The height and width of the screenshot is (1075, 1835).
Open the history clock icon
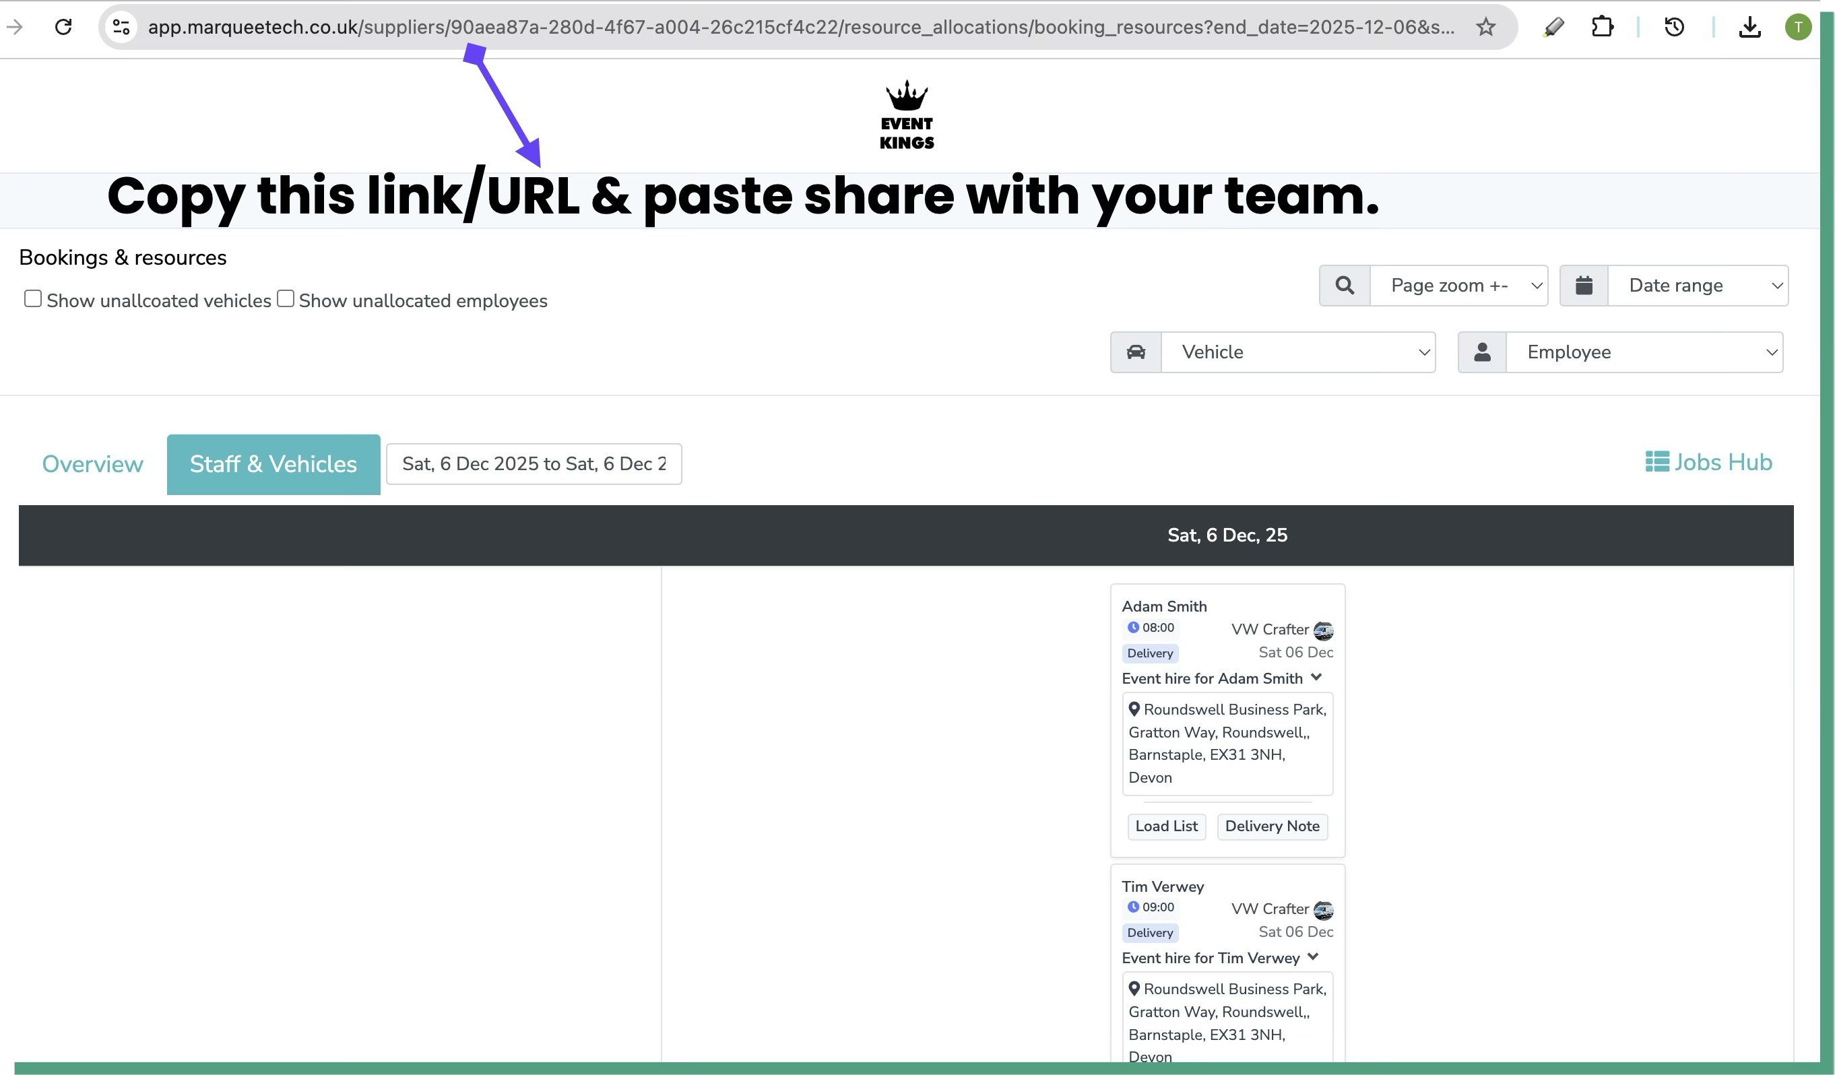click(1674, 27)
